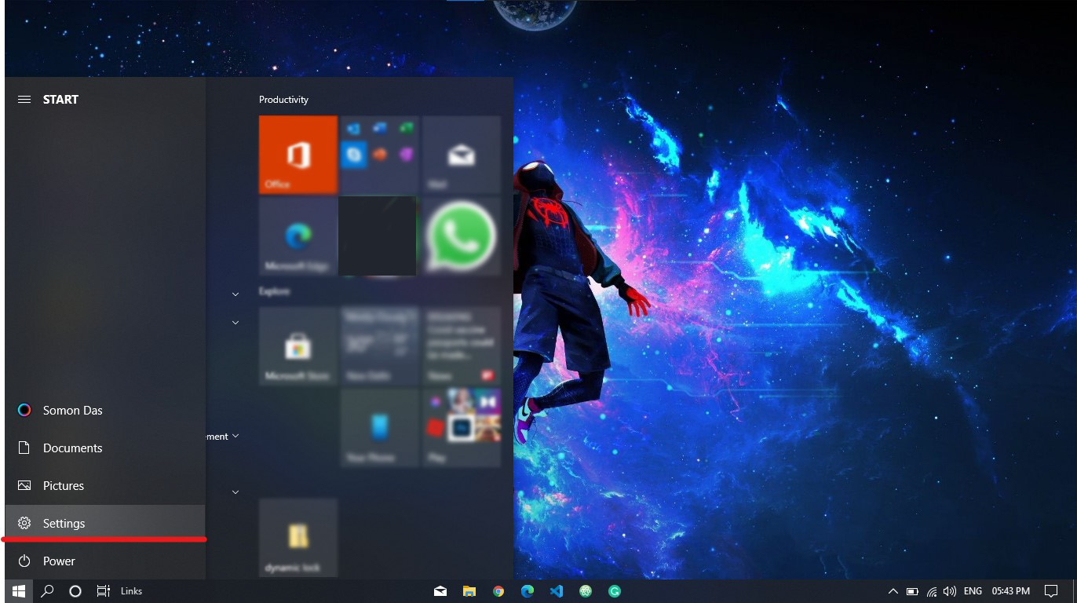Open the Somon Das user account menu
Screen dimensions: 1077x603
(105, 411)
